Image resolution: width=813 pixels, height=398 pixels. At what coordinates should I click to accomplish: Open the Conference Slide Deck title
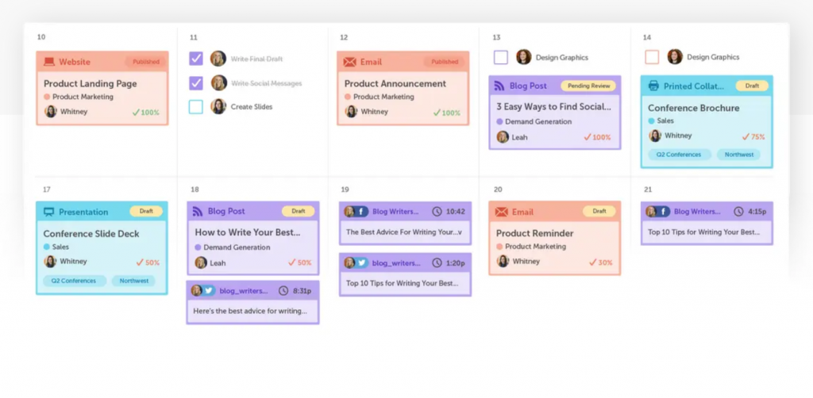(91, 233)
